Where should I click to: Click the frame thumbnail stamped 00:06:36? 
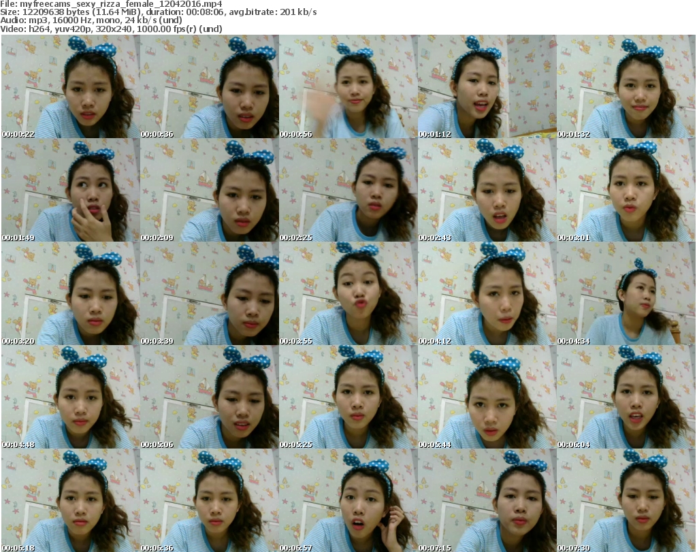click(x=210, y=500)
